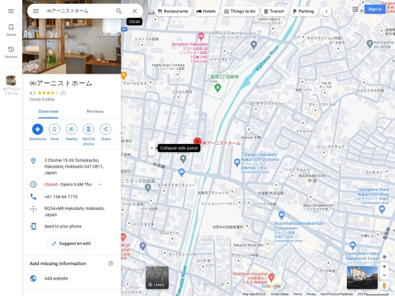Open the main hamburger menu in left rail

point(11,11)
